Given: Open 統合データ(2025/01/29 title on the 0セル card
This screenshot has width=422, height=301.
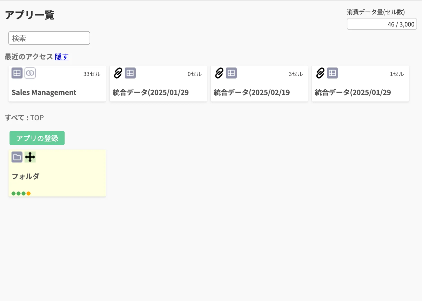Looking at the screenshot, I should point(151,92).
